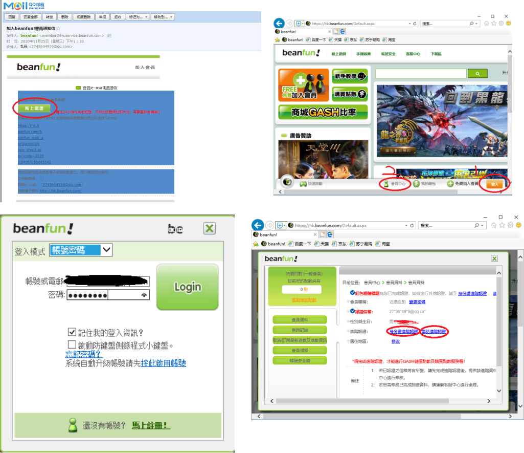Click round beanfun logo in bottom bar
This screenshot has height=453, width=524.
287,182
